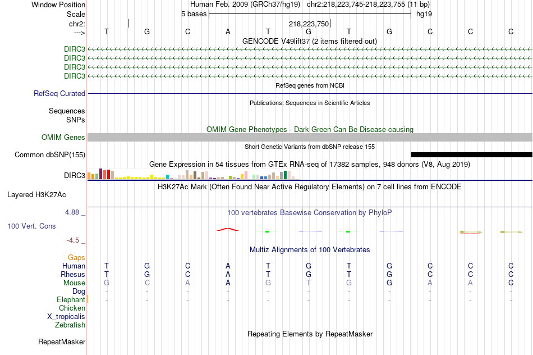Screen dimensions: 533x355
Task: Click the hg19 text beside the scale bar
Action: (x=424, y=14)
